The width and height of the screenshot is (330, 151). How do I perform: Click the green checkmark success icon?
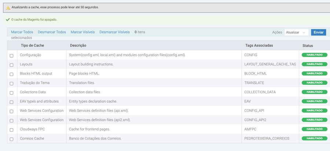point(8,19)
